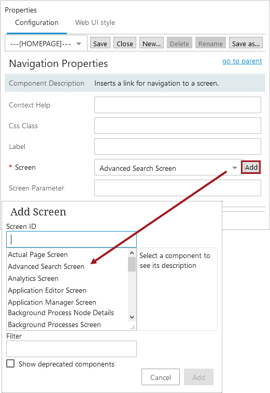Switch to the Web UI style tab
270x393 pixels.
pyautogui.click(x=95, y=22)
